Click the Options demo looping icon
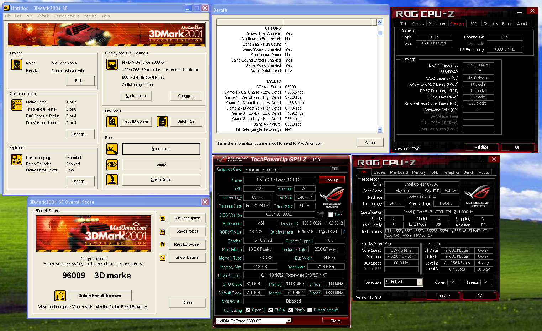 [17, 160]
